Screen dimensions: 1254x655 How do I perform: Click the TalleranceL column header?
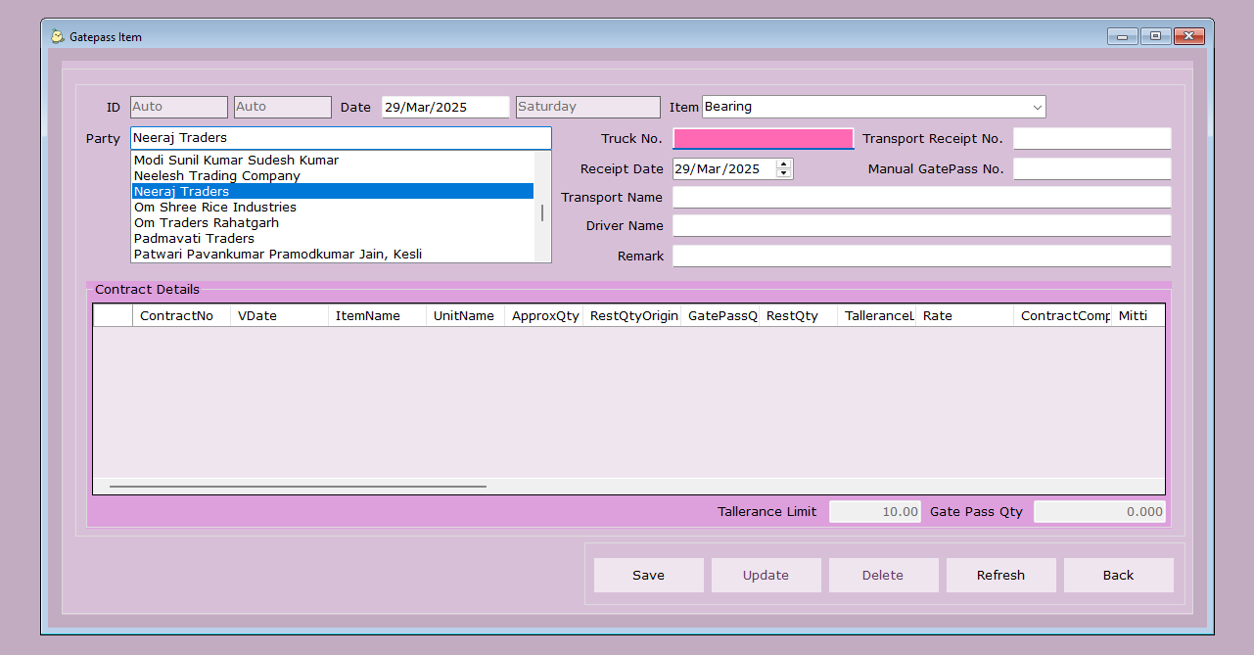tap(876, 315)
